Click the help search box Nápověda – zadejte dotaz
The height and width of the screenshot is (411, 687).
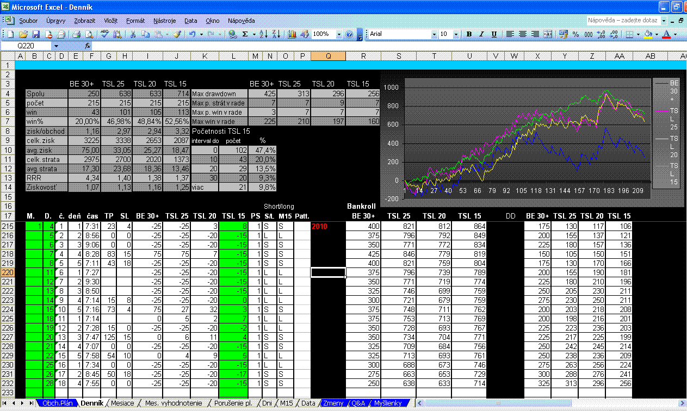click(623, 20)
